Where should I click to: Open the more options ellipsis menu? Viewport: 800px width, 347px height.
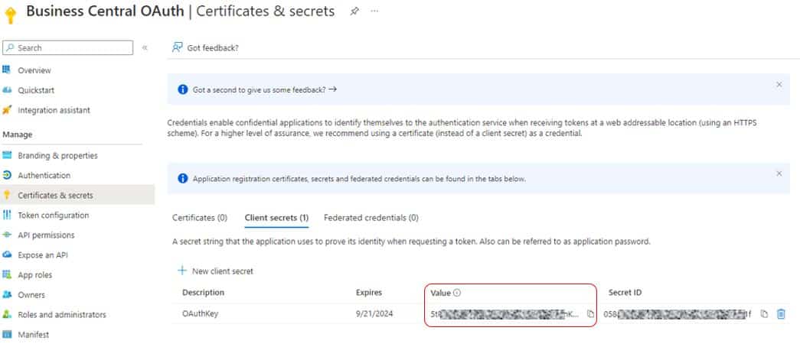pyautogui.click(x=374, y=11)
